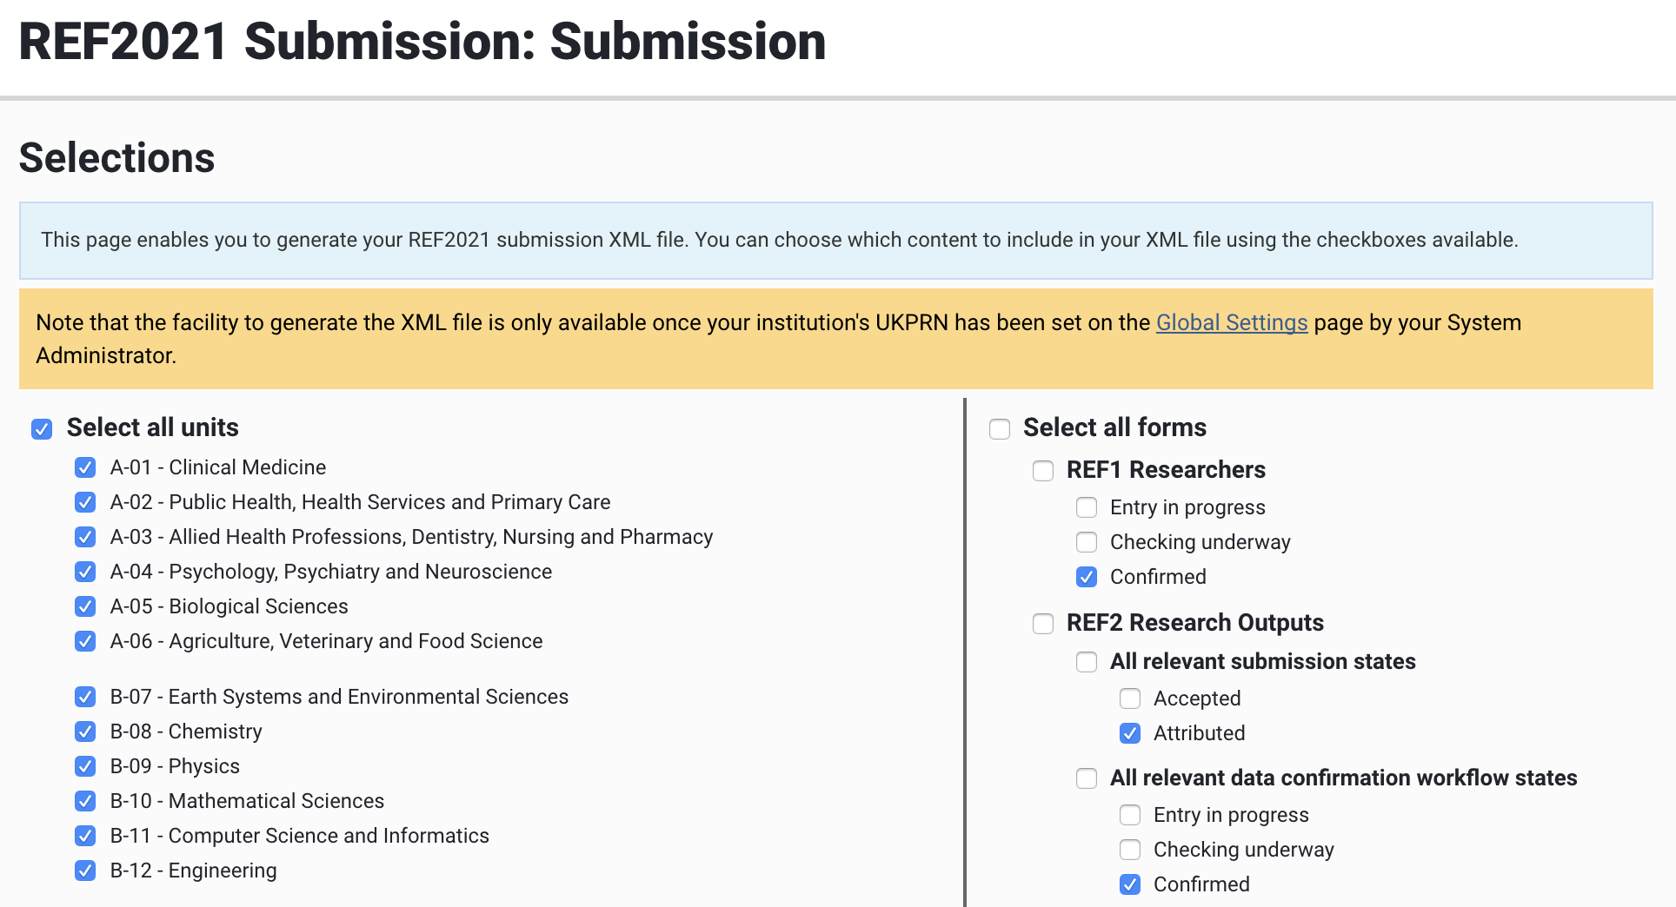This screenshot has width=1676, height=907.
Task: Enable the Accepted submission state
Action: pyautogui.click(x=1130, y=698)
